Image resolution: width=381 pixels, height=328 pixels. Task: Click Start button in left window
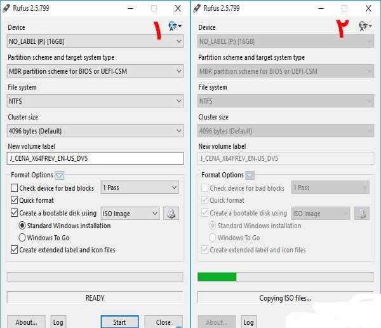click(120, 322)
